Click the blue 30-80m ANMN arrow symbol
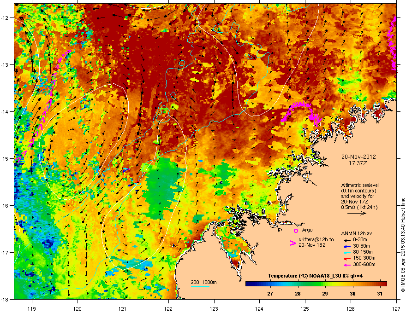406x313 pixels. [x=347, y=246]
